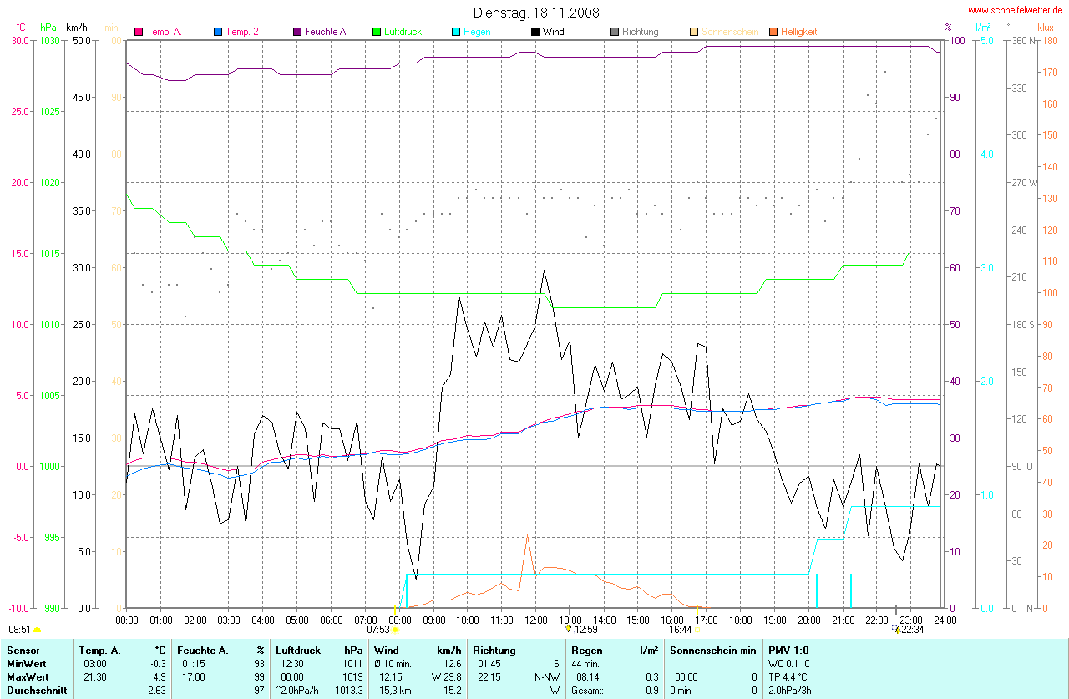Click the l/m² axis unit label at top
Image resolution: width=1069 pixels, height=699 pixels.
pos(983,28)
